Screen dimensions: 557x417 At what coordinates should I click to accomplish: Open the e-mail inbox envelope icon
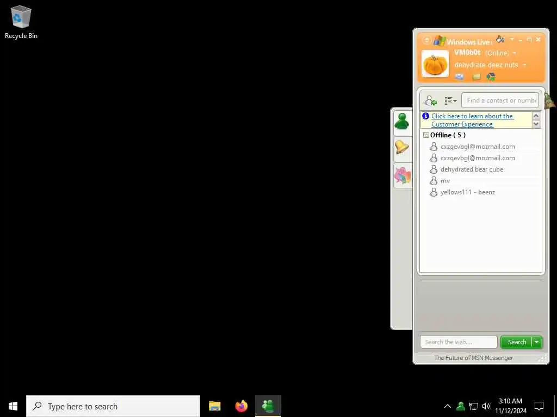click(459, 76)
